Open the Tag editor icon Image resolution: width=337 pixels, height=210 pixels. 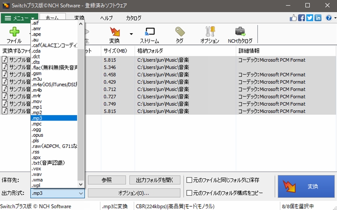(x=180, y=32)
